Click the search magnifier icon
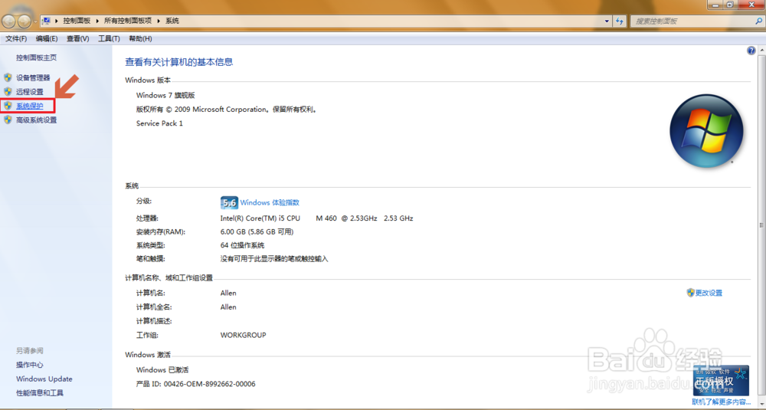The image size is (766, 410). [x=758, y=21]
